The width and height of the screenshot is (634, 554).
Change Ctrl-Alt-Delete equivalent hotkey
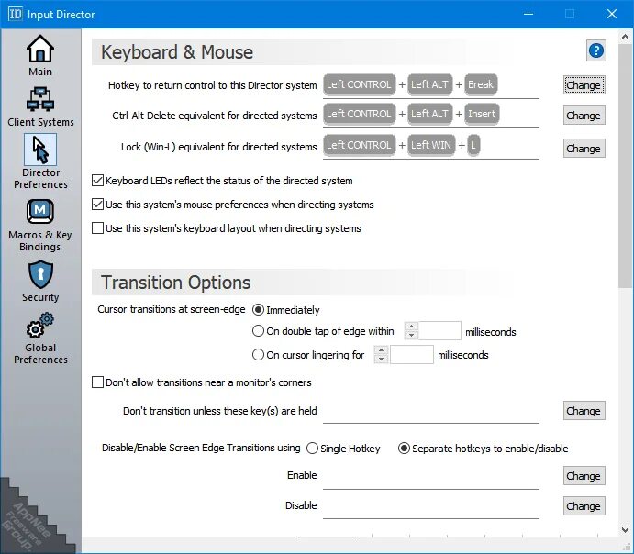click(x=584, y=116)
